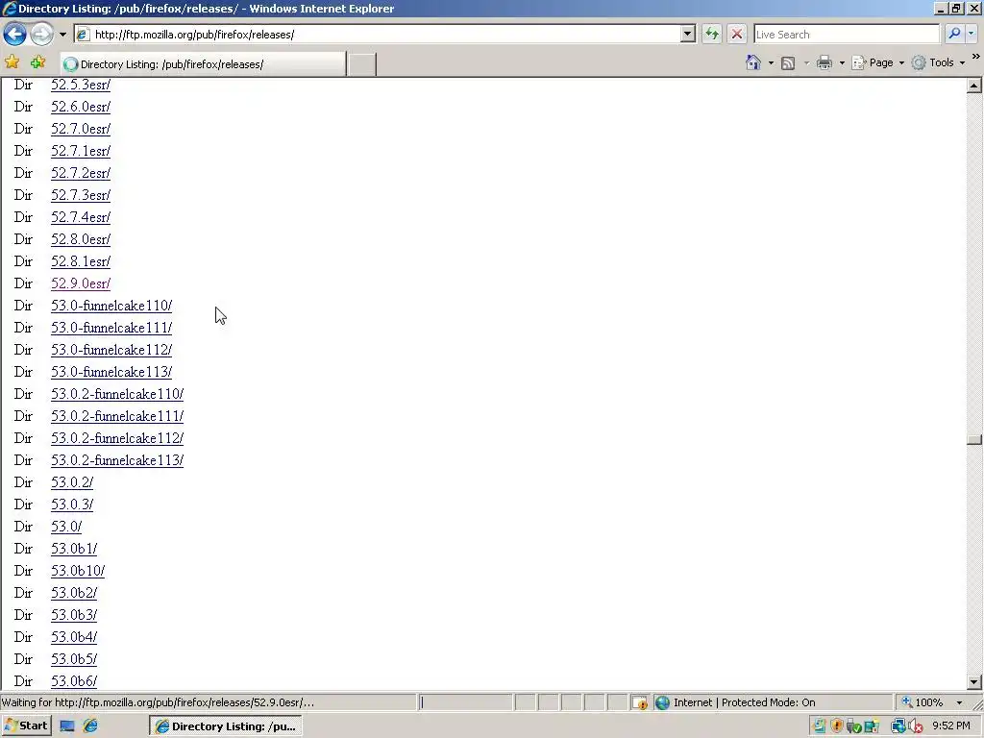This screenshot has width=984, height=738.
Task: Show more toolbar commands chevron
Action: point(976,57)
